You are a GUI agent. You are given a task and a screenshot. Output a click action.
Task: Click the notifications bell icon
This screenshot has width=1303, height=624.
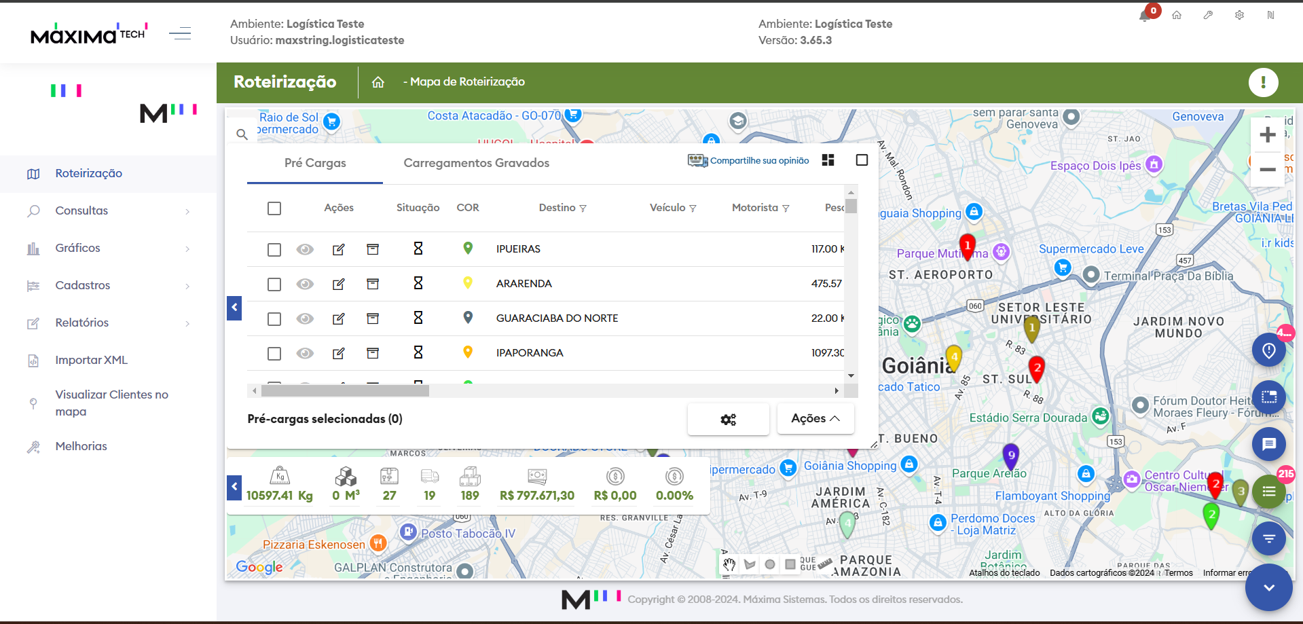[1145, 16]
